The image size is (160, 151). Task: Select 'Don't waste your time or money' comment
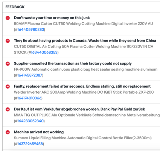pos(52,18)
